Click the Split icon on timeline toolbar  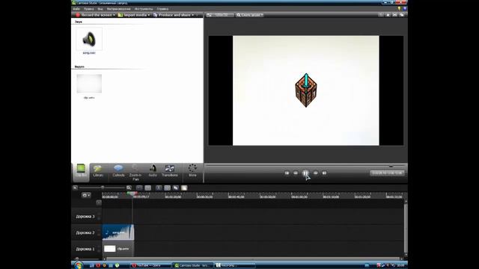click(167, 188)
